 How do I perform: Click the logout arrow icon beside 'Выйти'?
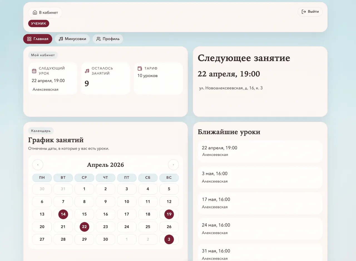point(304,12)
